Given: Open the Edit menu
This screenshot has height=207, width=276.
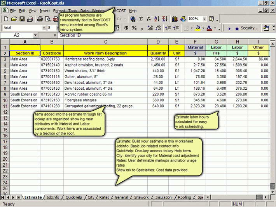Looking at the screenshot, I should tap(22, 11).
